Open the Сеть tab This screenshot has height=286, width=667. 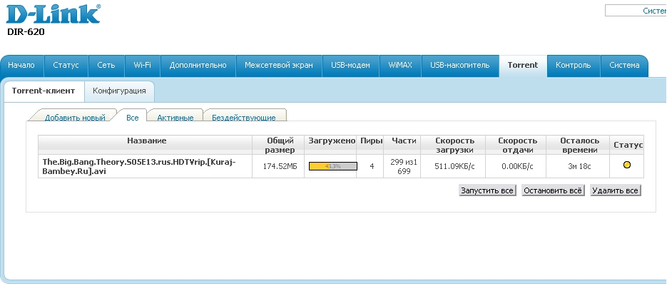click(106, 66)
